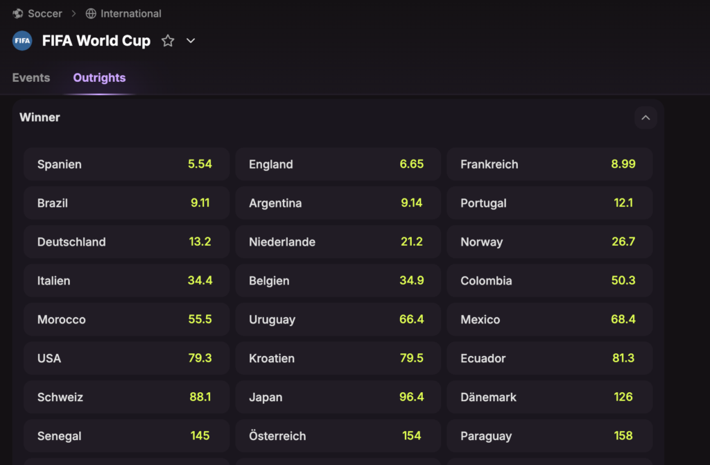Collapse the Winner market section

click(646, 118)
